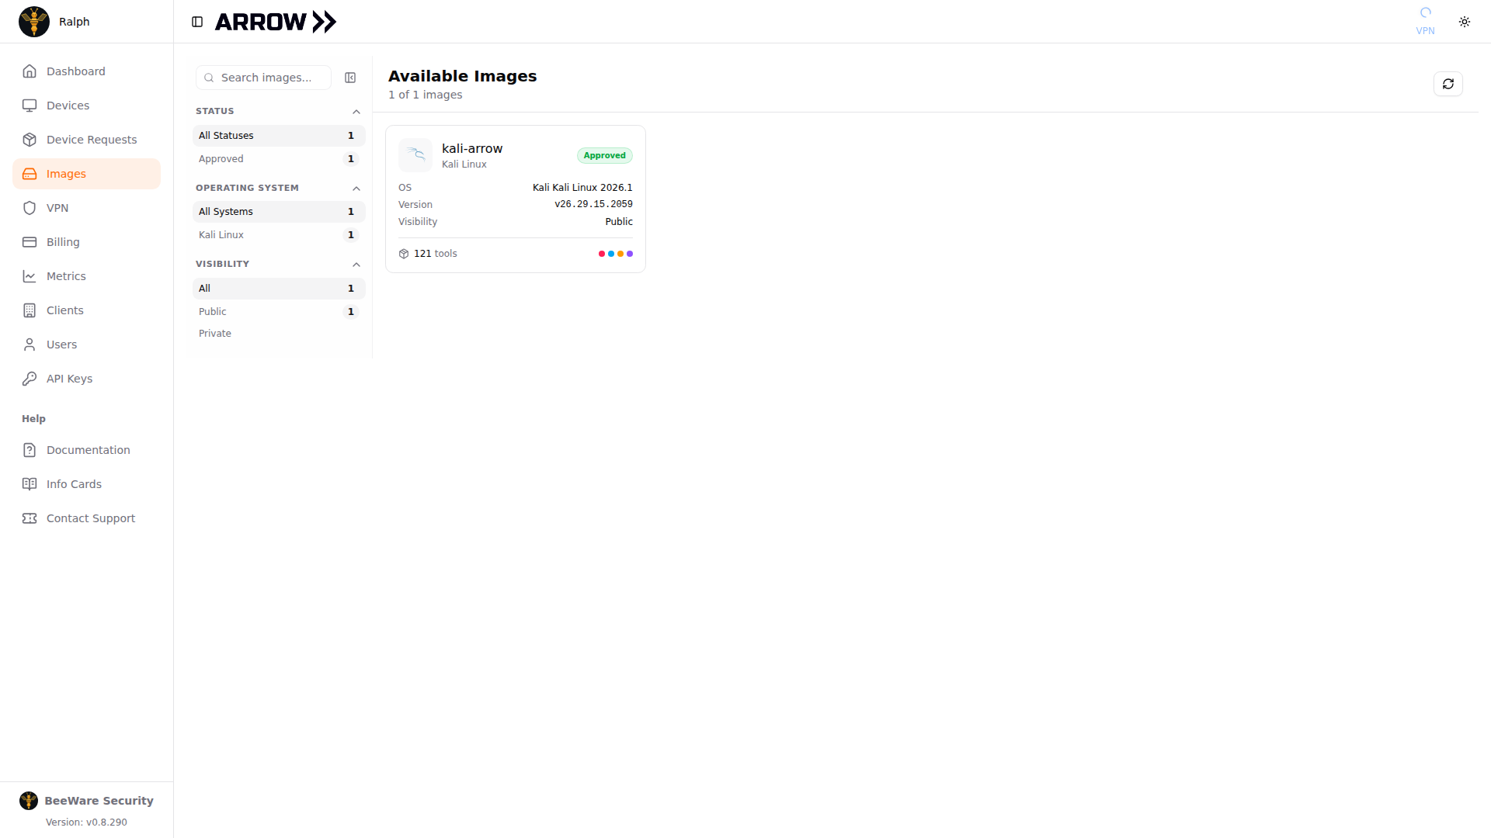The height and width of the screenshot is (838, 1491).
Task: Click the 121 tools package icon
Action: [x=404, y=254]
